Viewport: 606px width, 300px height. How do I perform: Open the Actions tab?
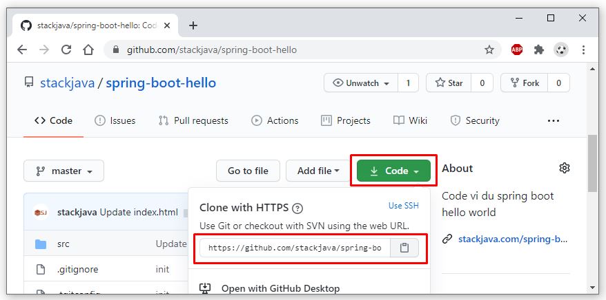coord(275,121)
